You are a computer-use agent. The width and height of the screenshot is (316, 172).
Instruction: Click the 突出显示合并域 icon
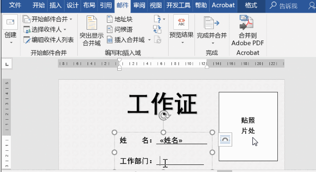pos(92,23)
